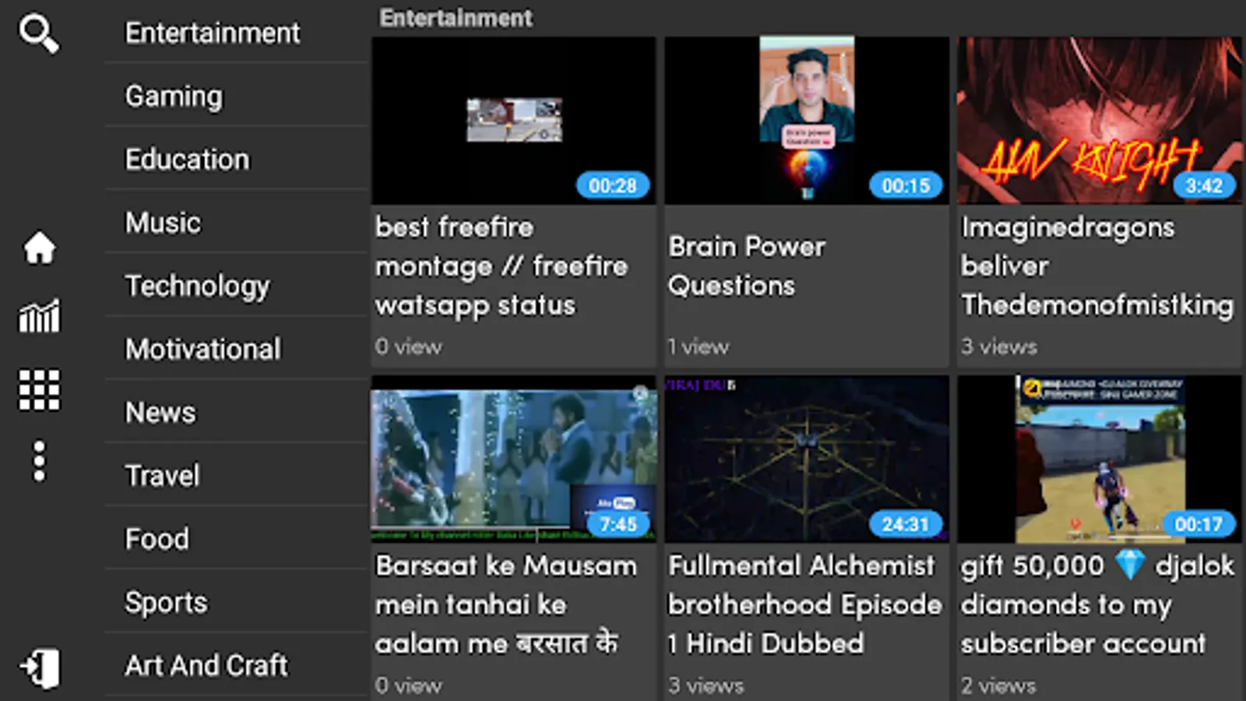This screenshot has height=701, width=1246.
Task: Open the search magnifier icon
Action: coord(39,35)
